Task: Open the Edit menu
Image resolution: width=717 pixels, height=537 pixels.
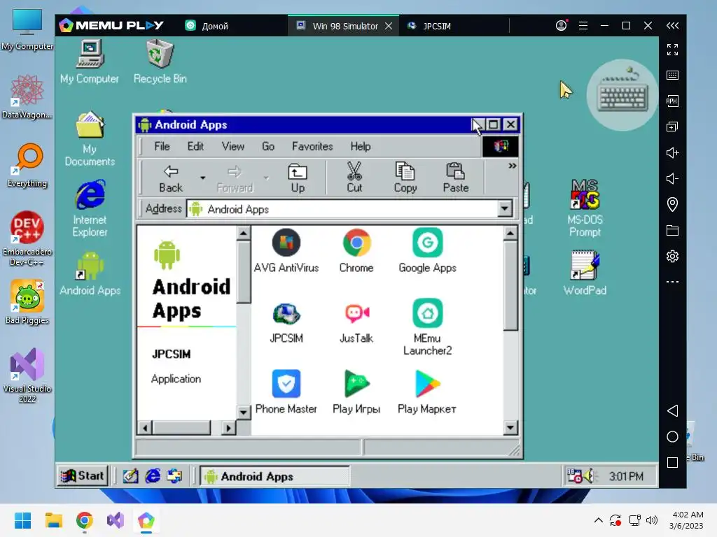Action: 195,146
